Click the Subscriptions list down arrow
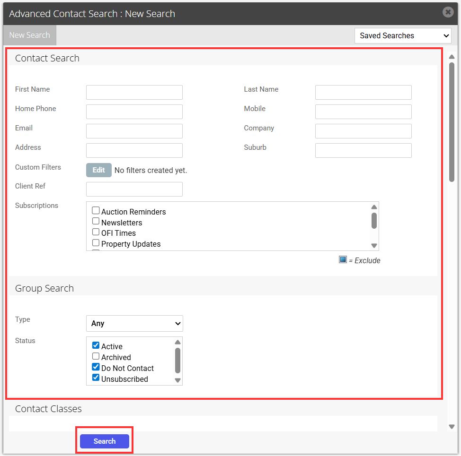 point(374,246)
